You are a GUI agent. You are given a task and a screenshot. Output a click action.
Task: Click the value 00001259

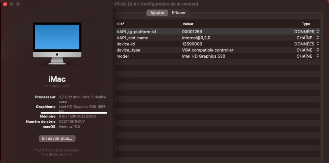(192, 31)
